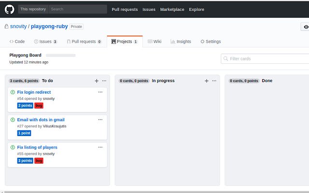Focus the Filter cards input
309x193 pixels.
point(265,59)
